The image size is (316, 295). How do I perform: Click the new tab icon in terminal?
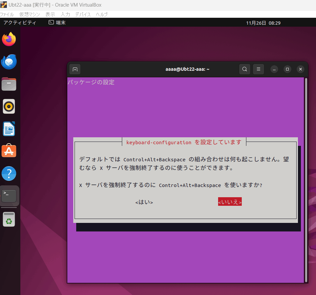point(75,69)
